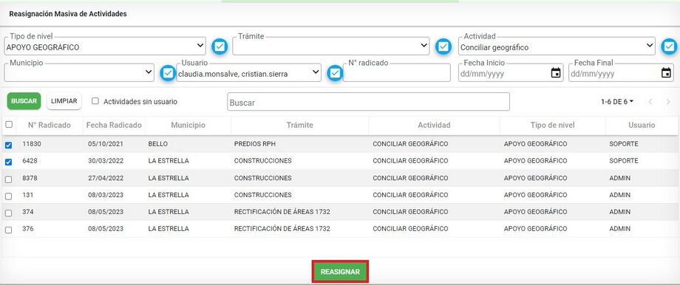
Task: Check the row checkbox for radicado 376
Action: pos(9,230)
